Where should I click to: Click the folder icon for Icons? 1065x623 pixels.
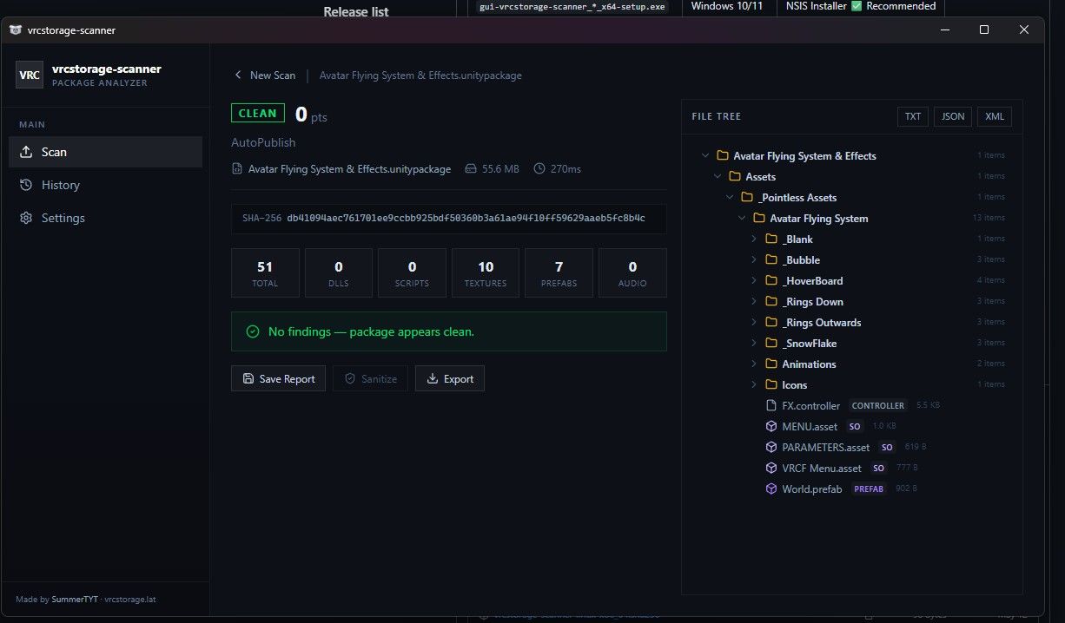[x=771, y=385]
